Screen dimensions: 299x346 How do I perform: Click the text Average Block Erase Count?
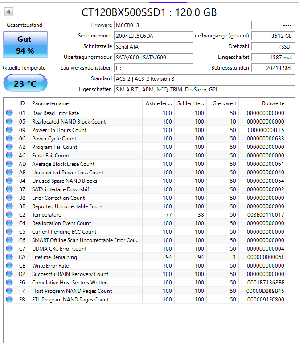63,164
